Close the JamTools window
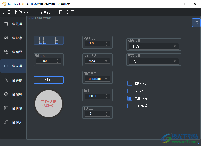Screen dimensions: 201x146 pos(195,4)
